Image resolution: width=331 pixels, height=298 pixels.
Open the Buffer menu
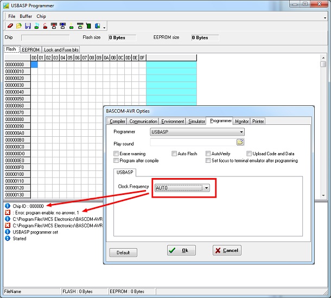pos(26,16)
